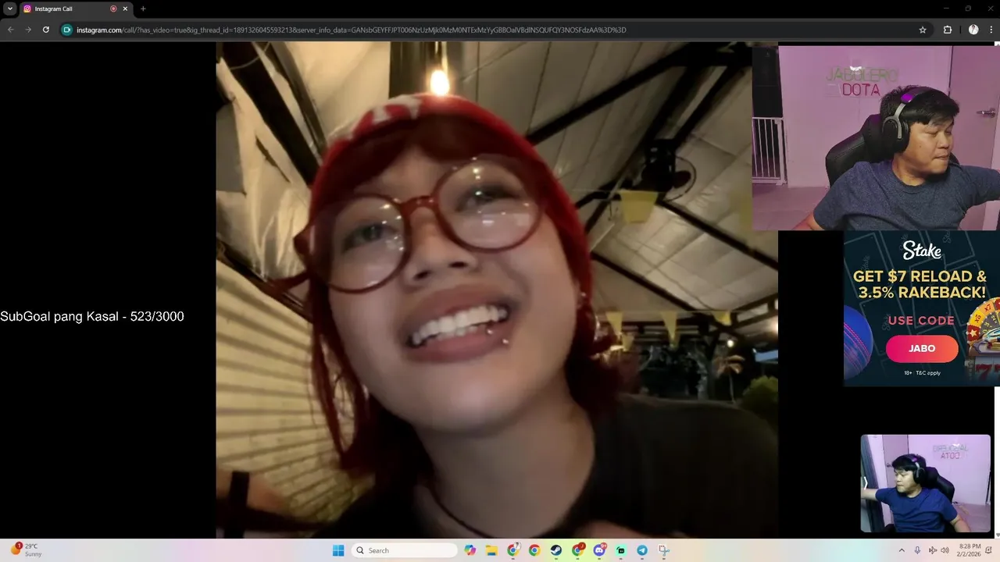Open Discord from the taskbar
Viewport: 1000px width, 562px height.
click(x=599, y=550)
